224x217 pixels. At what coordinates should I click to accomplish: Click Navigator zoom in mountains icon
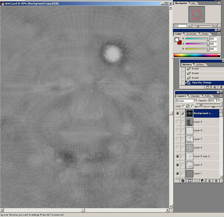click(x=214, y=26)
